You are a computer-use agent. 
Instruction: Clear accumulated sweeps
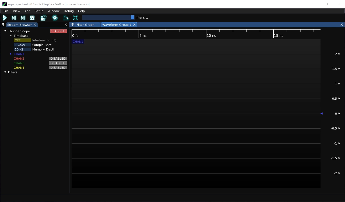[x=66, y=17]
